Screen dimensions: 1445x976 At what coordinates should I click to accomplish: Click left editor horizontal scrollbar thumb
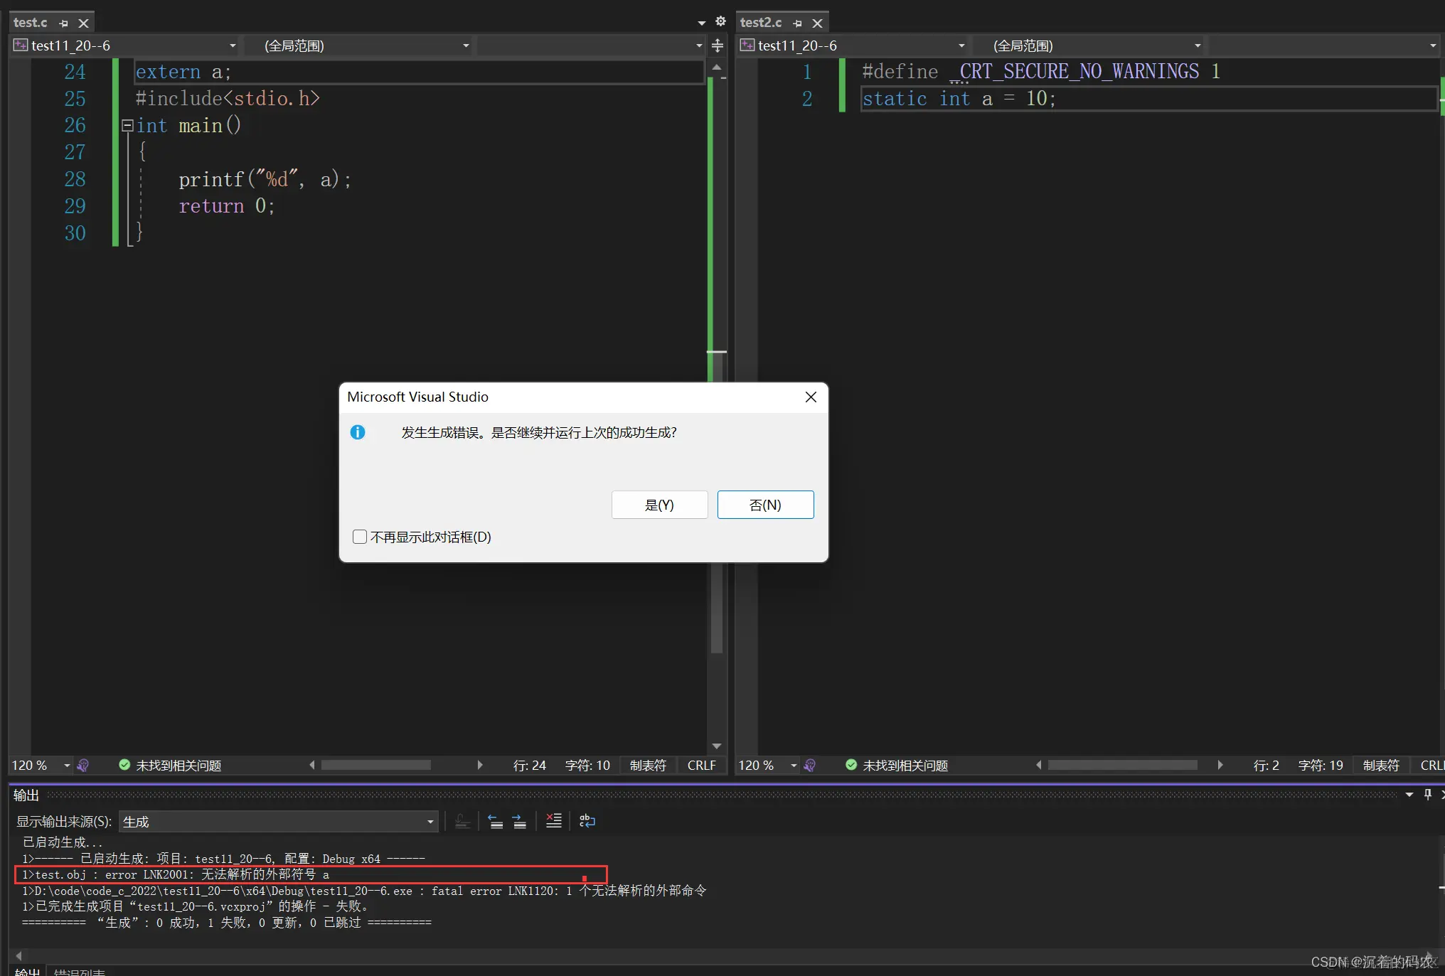[x=375, y=765]
